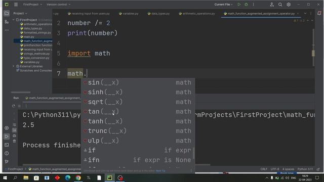Open Current File run configuration dropdown
The image size is (324, 182).
click(223, 5)
